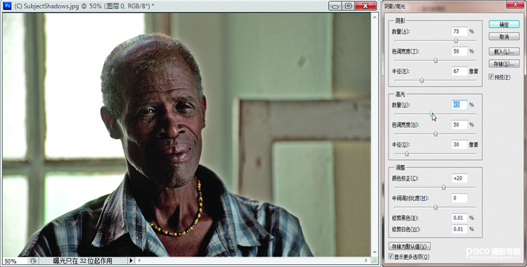This screenshot has height=267, width=527.
Task: Click the 中间调对比度(M) midtone contrast slider handle
Action: pyautogui.click(x=436, y=207)
